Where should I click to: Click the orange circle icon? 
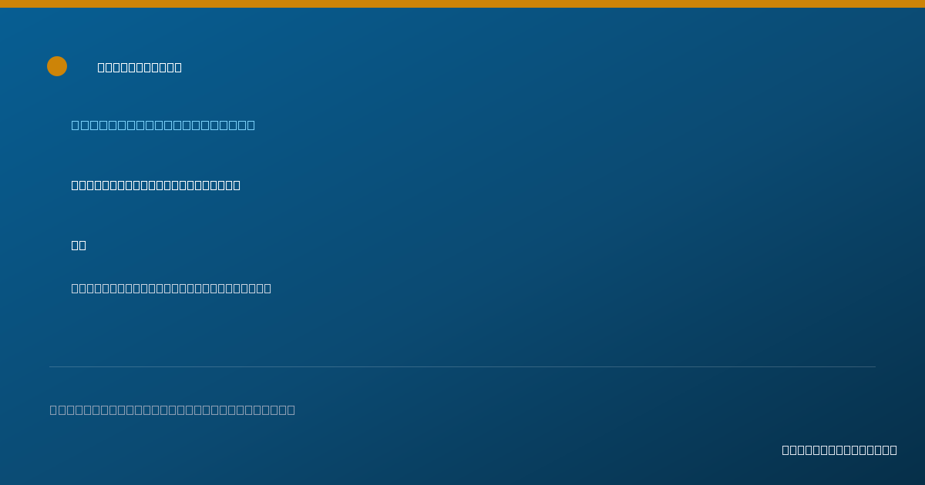point(57,66)
